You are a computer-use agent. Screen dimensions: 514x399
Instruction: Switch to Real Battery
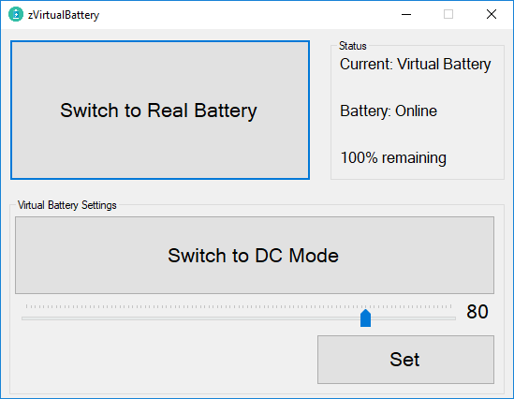pos(160,111)
